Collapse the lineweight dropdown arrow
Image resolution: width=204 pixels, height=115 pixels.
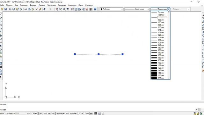[169, 9]
